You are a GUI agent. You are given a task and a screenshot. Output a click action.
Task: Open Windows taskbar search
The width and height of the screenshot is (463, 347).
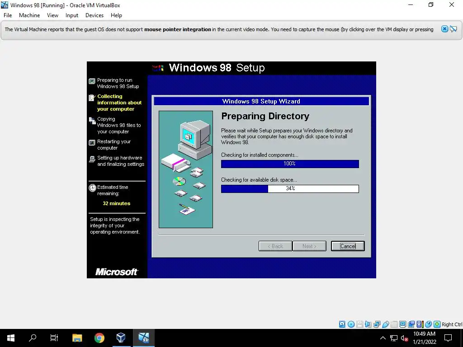click(33, 338)
